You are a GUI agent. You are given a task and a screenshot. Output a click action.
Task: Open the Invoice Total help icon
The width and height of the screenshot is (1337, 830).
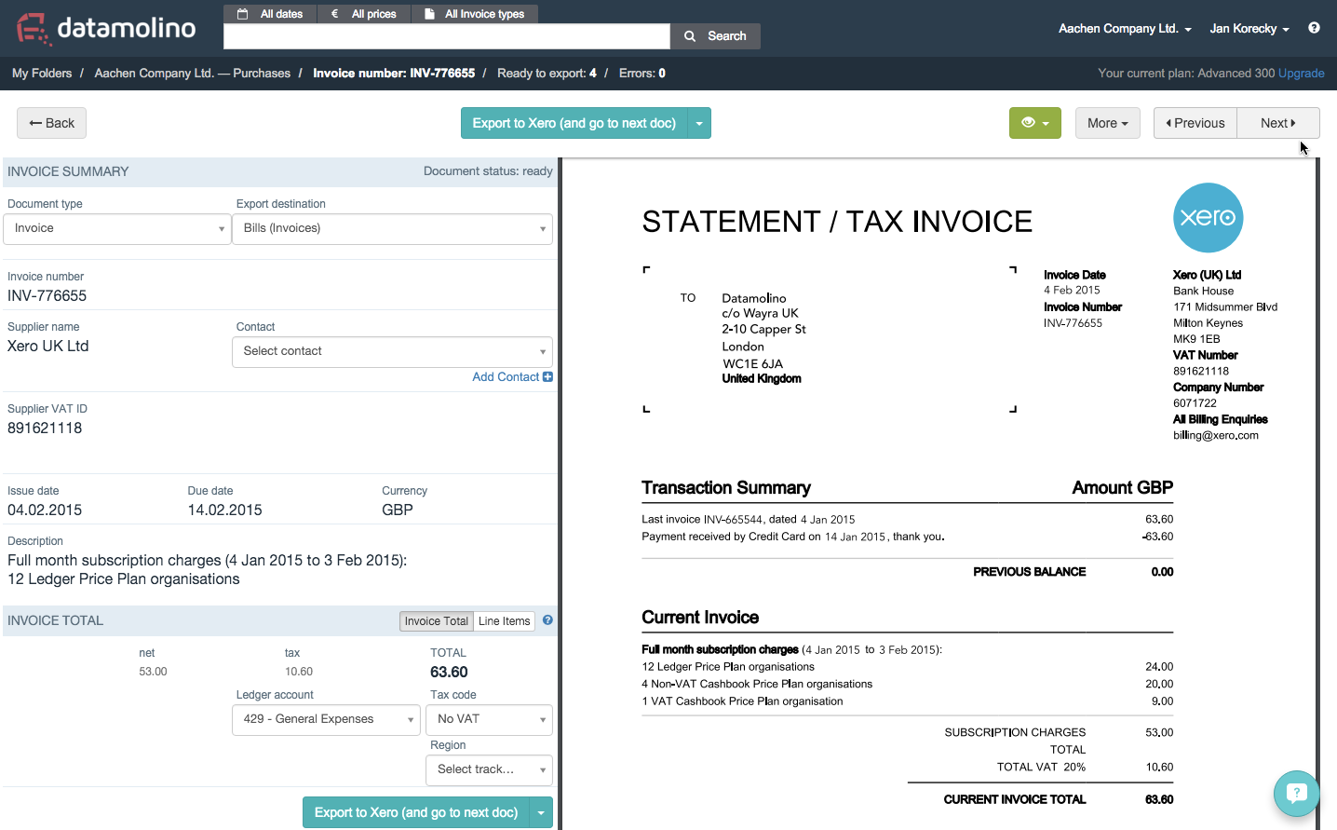(547, 620)
